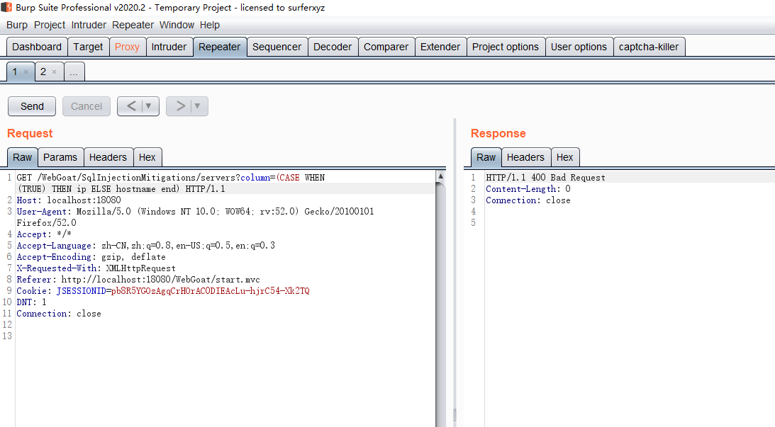
Task: Show Response Hex view
Action: click(x=565, y=157)
